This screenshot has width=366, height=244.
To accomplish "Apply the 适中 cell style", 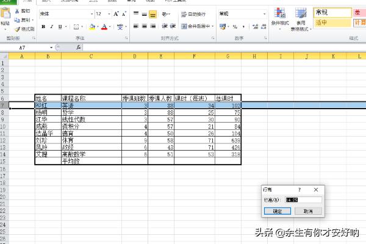I will [x=332, y=23].
